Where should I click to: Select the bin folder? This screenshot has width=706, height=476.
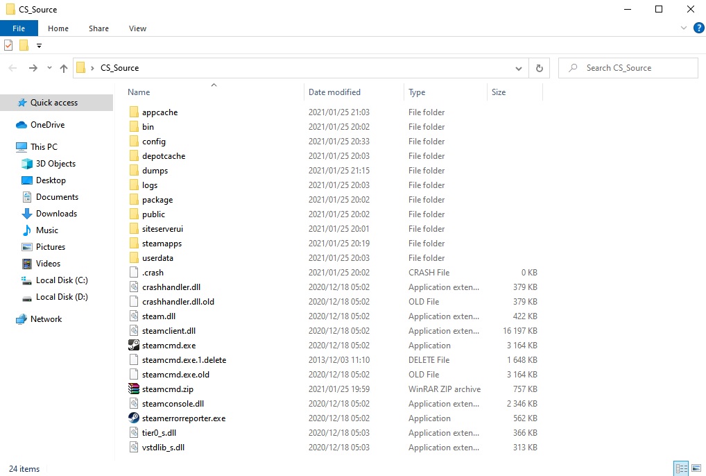(148, 127)
